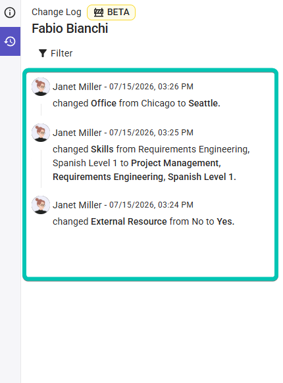Click Janet Miller avatar on 03:26 PM entry
This screenshot has width=283, height=383.
click(41, 87)
